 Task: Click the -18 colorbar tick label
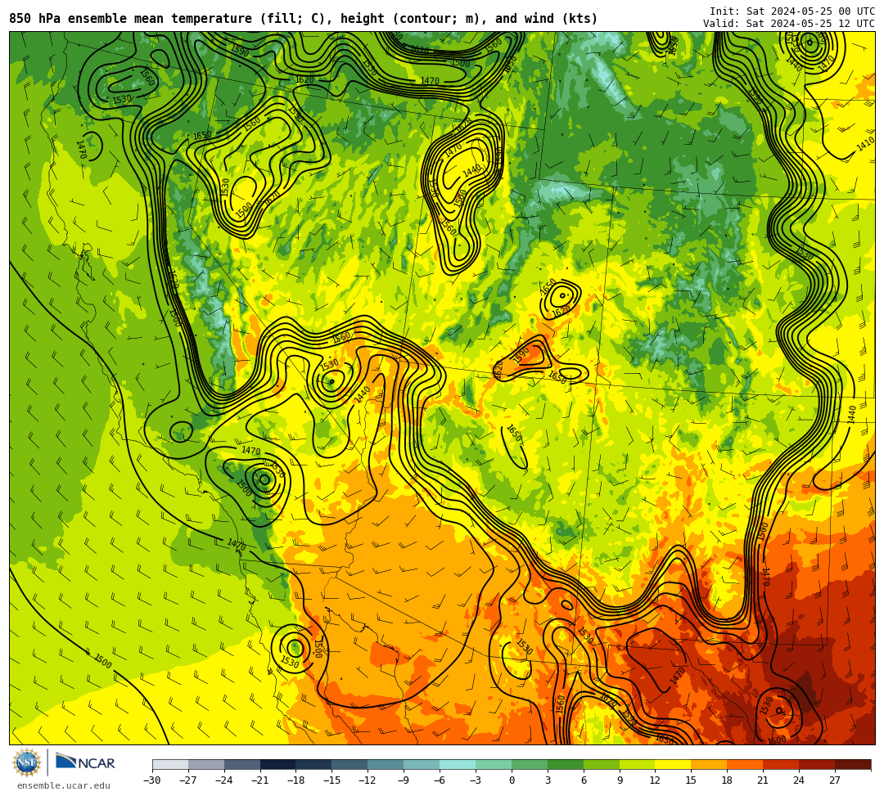(x=296, y=780)
